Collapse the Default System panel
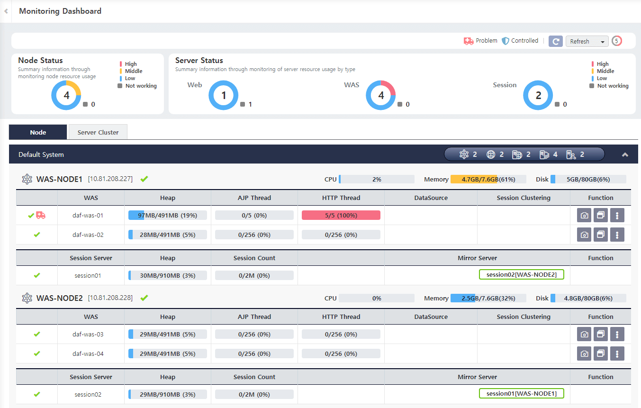 click(x=625, y=154)
